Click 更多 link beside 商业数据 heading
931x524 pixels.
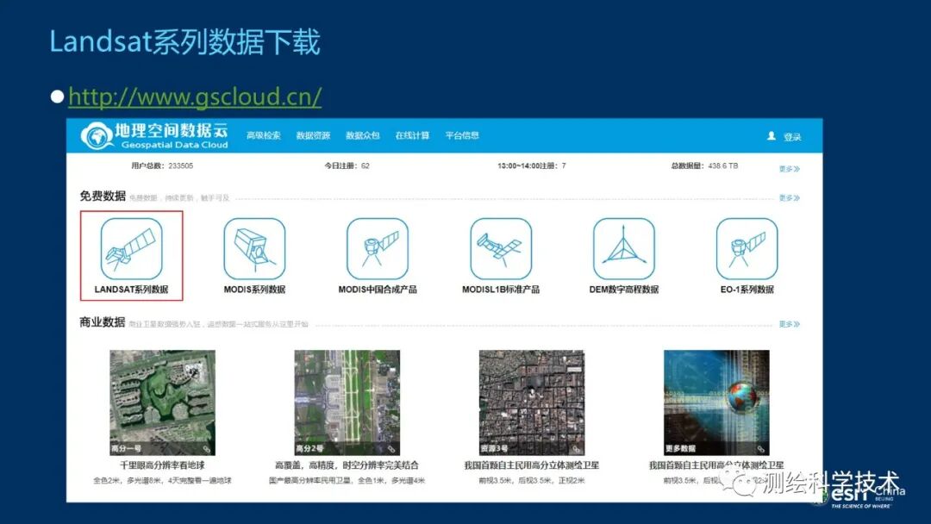tap(789, 324)
